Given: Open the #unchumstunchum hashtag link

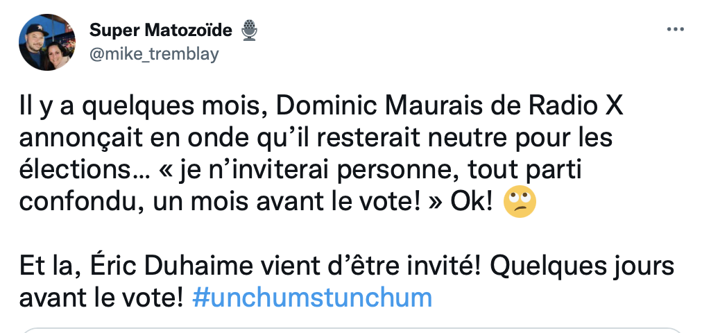Looking at the screenshot, I should [312, 298].
